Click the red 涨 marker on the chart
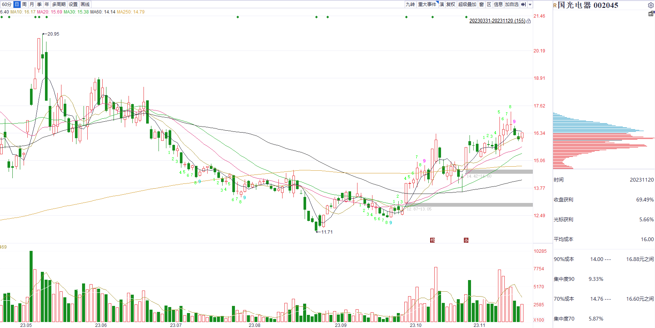655x328 pixels. [x=466, y=240]
